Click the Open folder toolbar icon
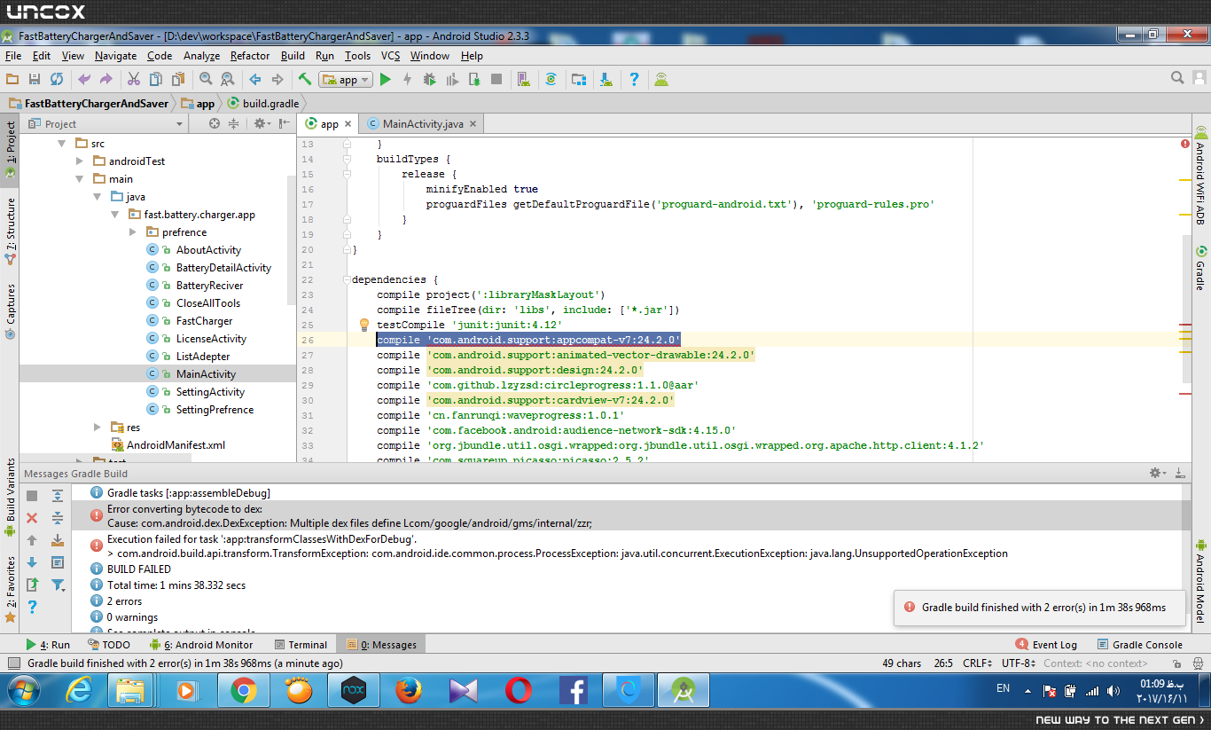Viewport: 1211px width, 730px height. (12, 80)
